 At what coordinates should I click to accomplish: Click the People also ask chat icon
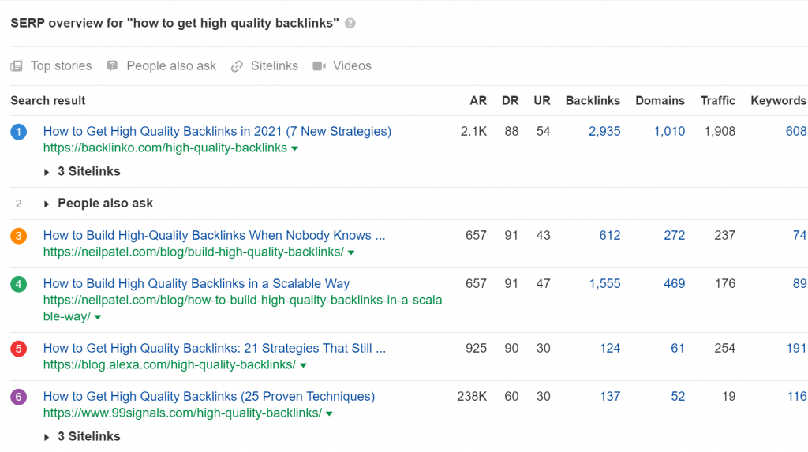(112, 66)
